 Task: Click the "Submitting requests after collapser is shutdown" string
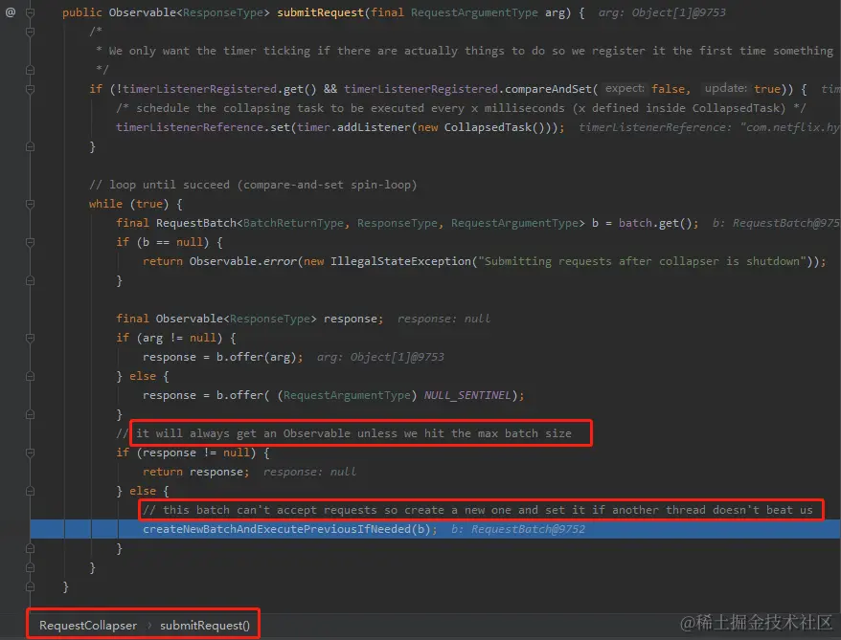click(x=643, y=261)
